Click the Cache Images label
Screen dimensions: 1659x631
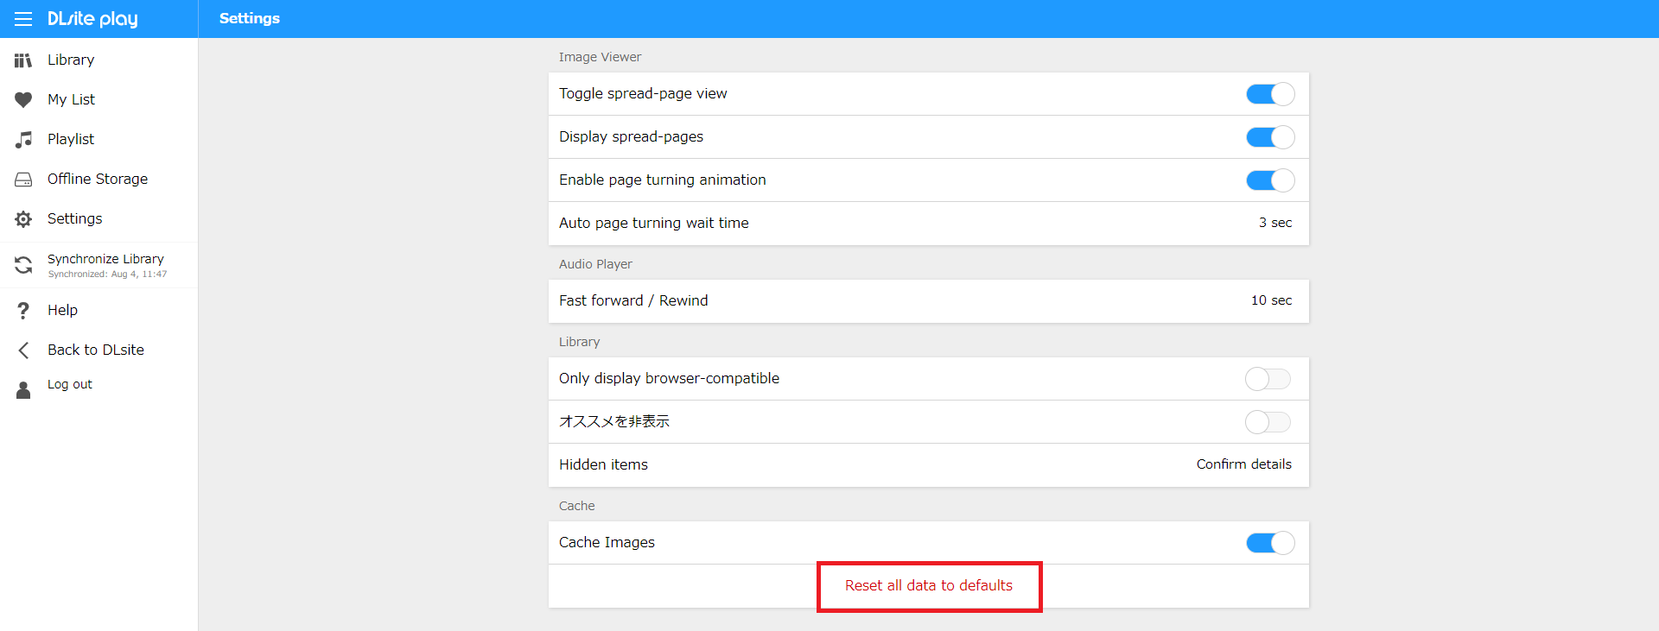(607, 542)
